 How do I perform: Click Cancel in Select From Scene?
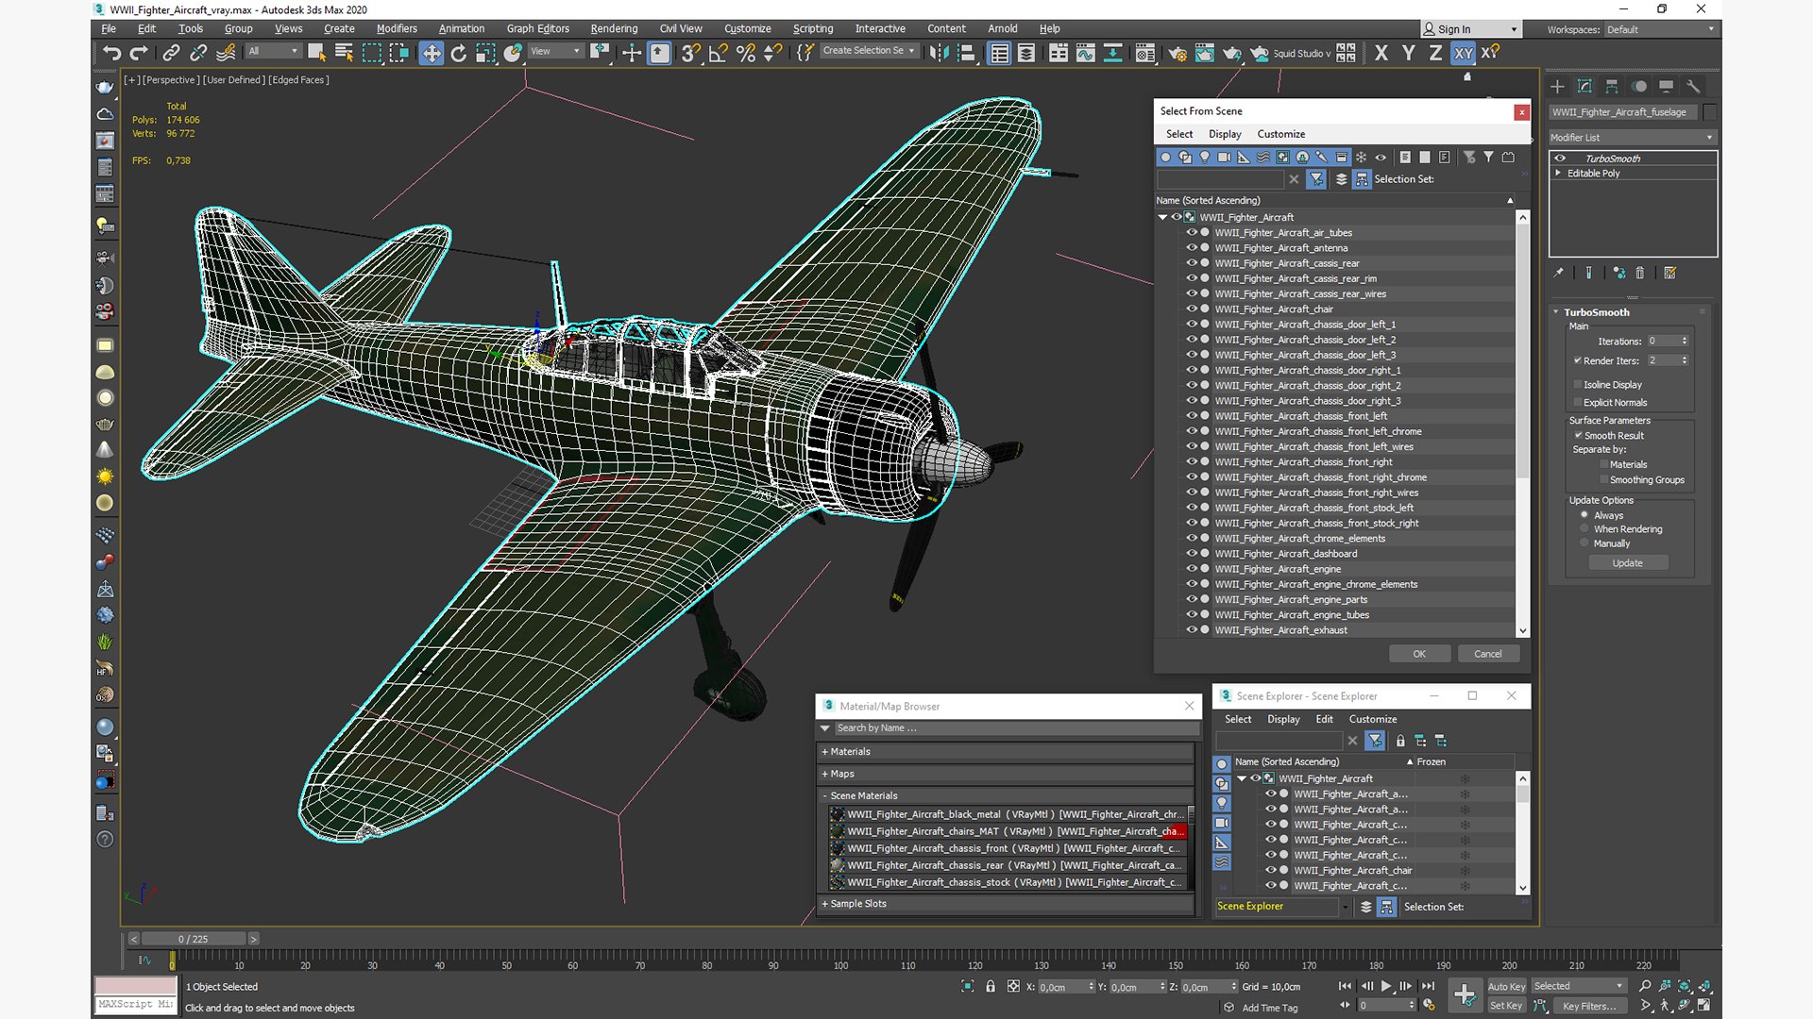point(1488,654)
